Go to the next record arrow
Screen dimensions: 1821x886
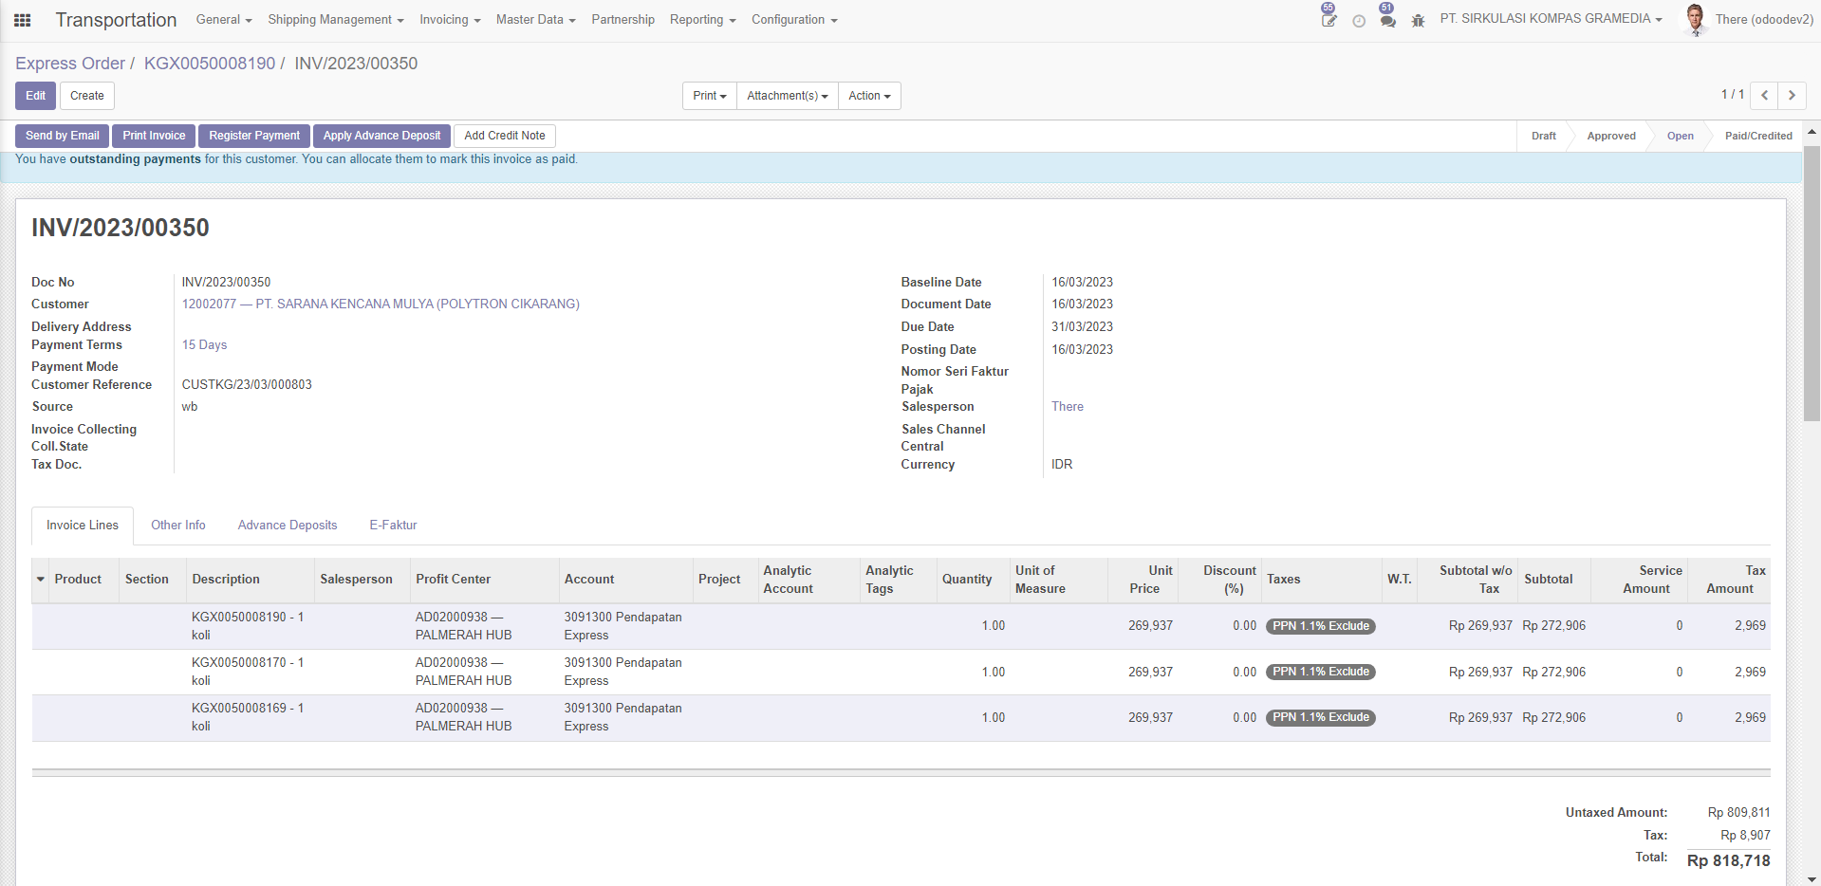point(1792,95)
